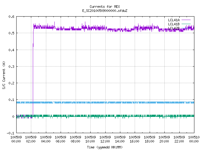This screenshot has height=150, width=200.
Task: Click the blue LCL42B trace near 12:00
Action: click(x=105, y=102)
